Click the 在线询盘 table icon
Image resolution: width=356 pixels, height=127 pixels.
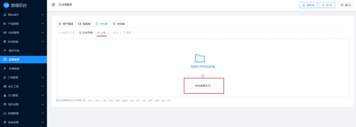(x=5, y=41)
